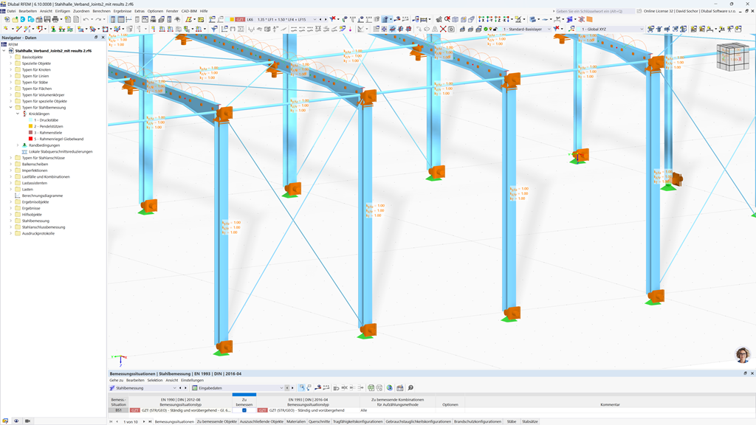Show X axis view icon
Screen dimensions: 756x425
481,19
